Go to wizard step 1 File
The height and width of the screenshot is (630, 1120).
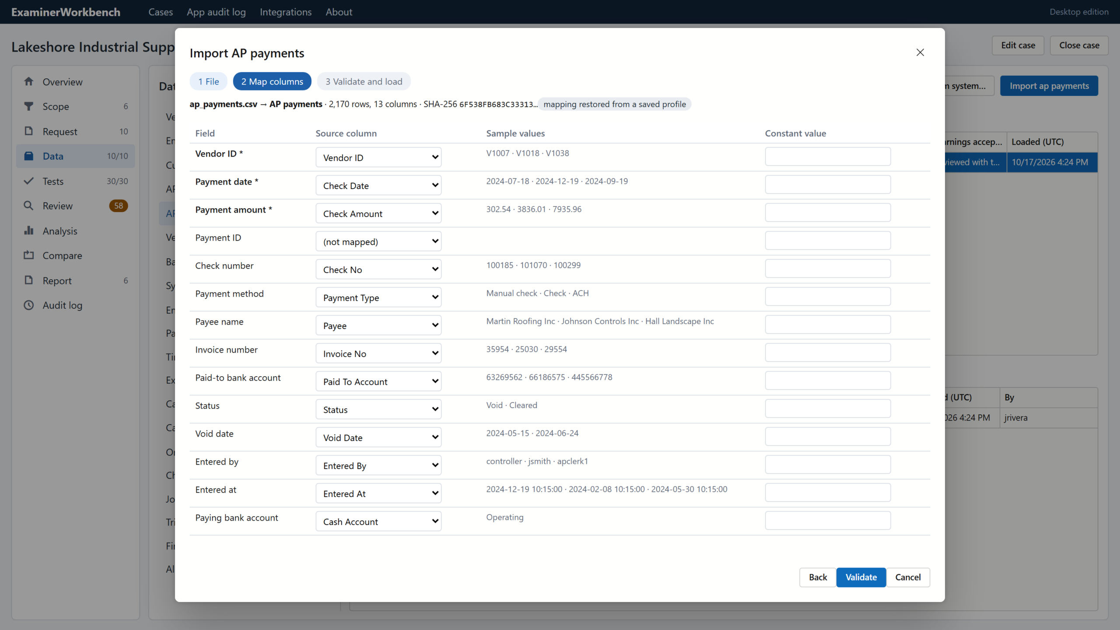point(209,81)
